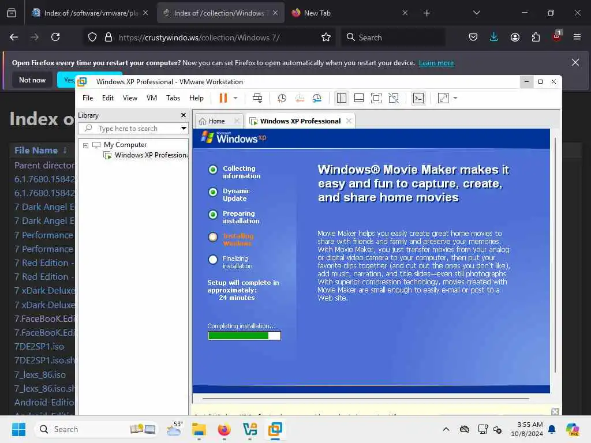Open a new Firefox tab with plus
Image resolution: width=591 pixels, height=443 pixels.
[427, 13]
